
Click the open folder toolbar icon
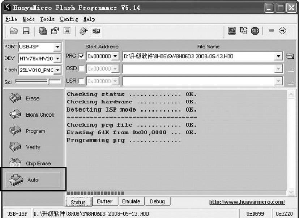(14, 31)
